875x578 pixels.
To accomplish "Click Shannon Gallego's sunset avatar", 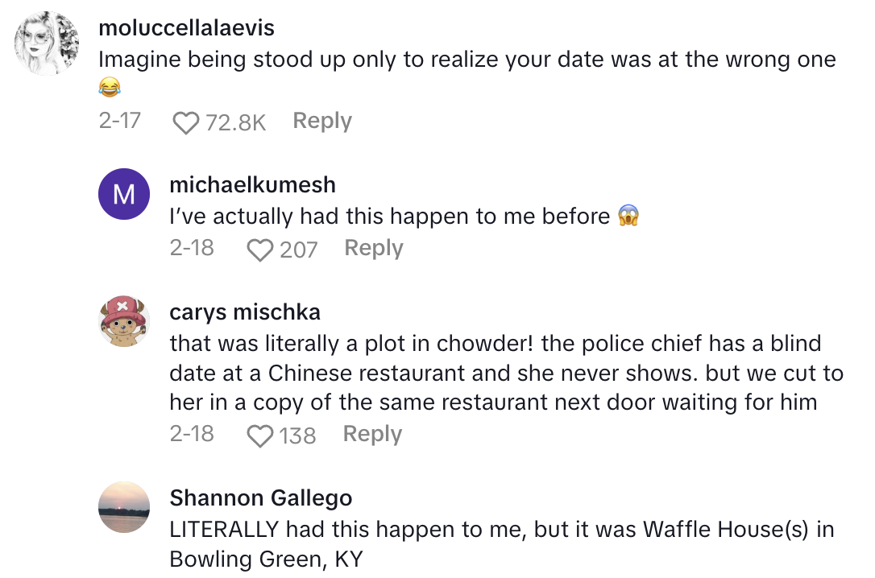I will click(124, 508).
